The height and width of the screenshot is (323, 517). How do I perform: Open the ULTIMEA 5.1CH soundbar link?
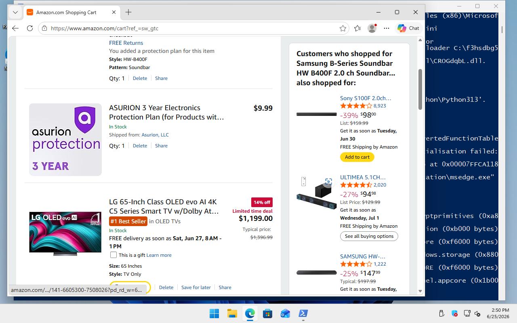point(363,177)
